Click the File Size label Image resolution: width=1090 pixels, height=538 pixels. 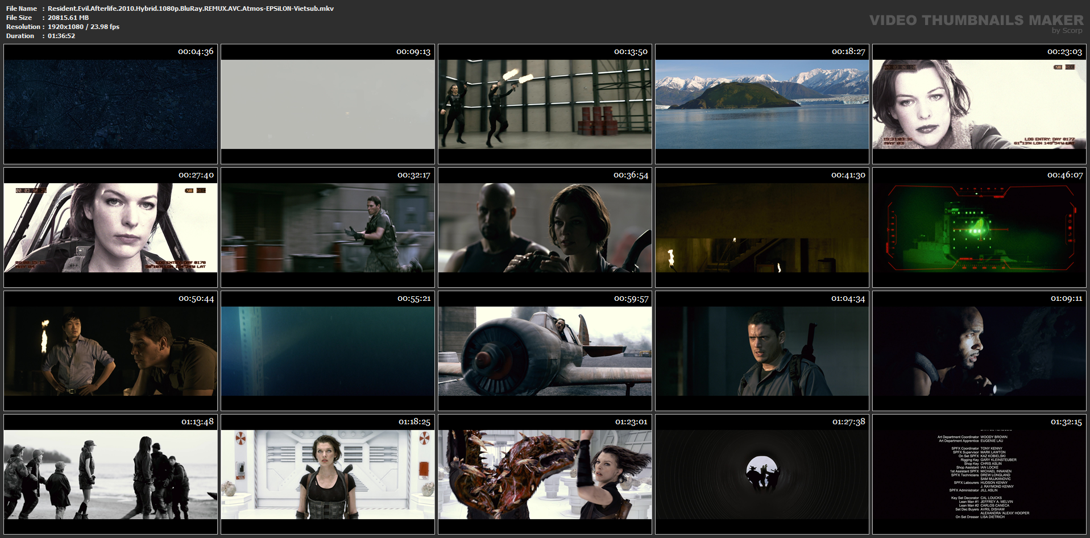[19, 18]
